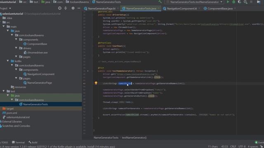The height and width of the screenshot is (148, 264).
Task: Open the Terminal tool window
Action: (x=18, y=142)
